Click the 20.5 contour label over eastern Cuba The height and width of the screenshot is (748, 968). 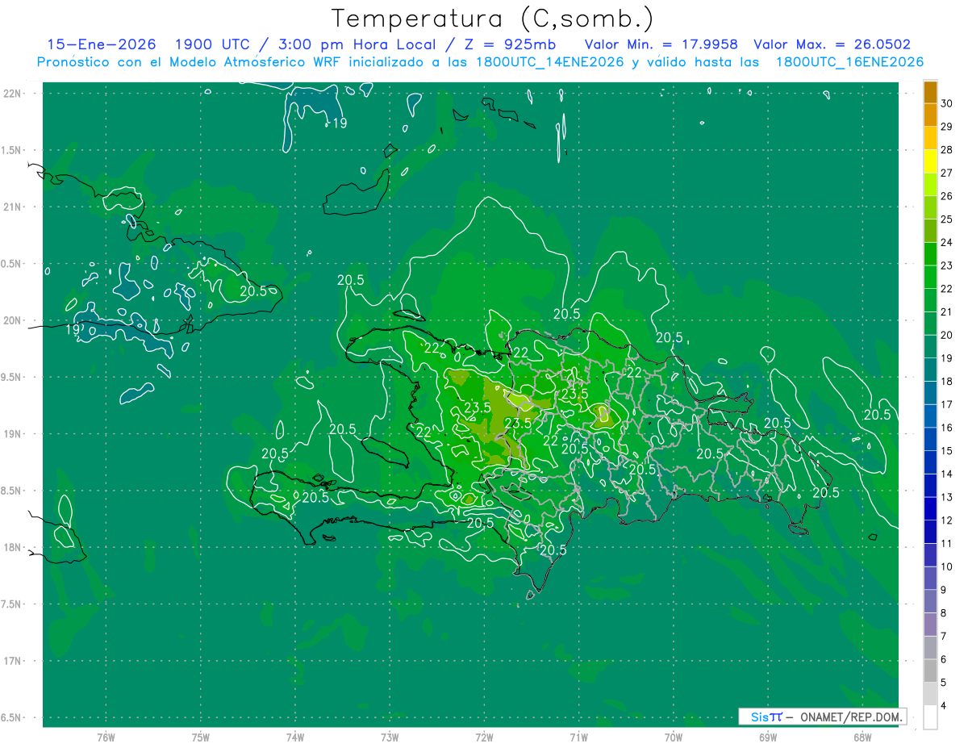(x=252, y=291)
